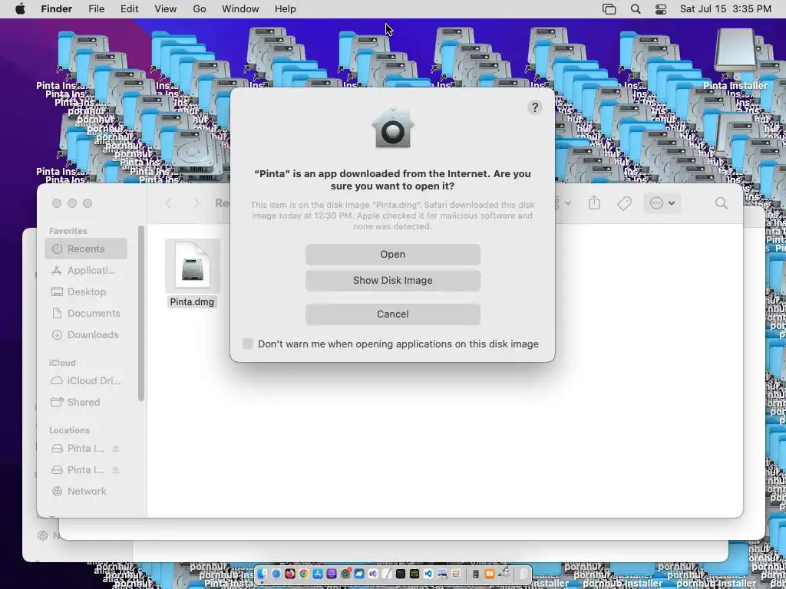
Task: Select the Pinta.dmg file icon
Action: 193,265
